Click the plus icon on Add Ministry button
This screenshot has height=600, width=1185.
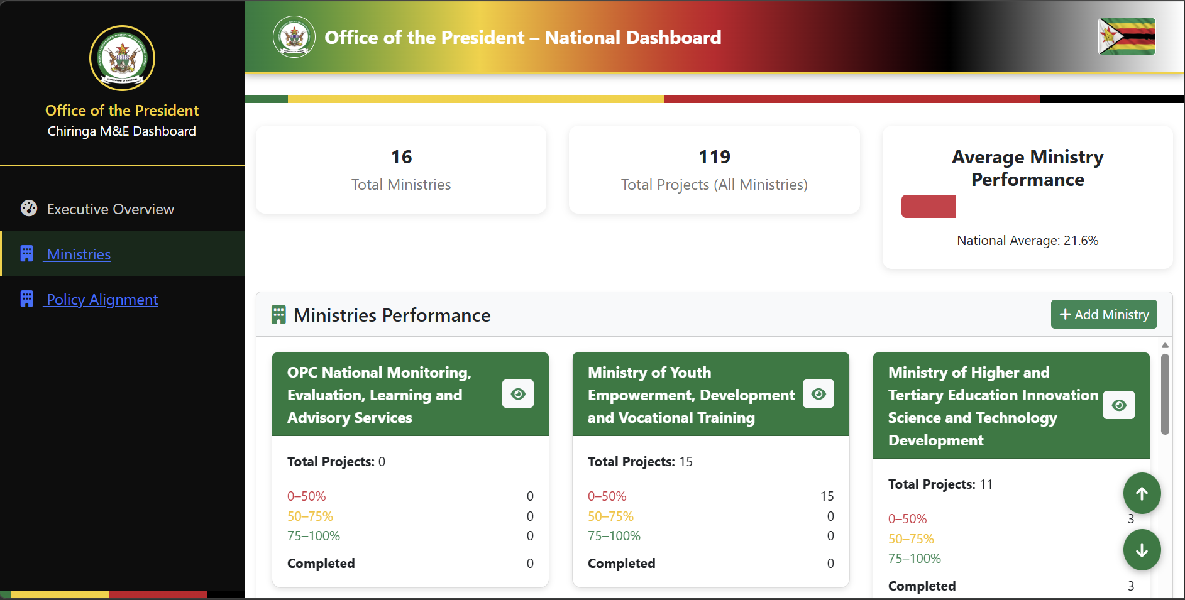(x=1064, y=314)
